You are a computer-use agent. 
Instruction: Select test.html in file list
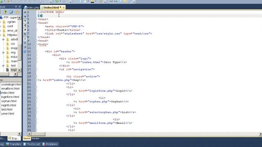pos(7,109)
